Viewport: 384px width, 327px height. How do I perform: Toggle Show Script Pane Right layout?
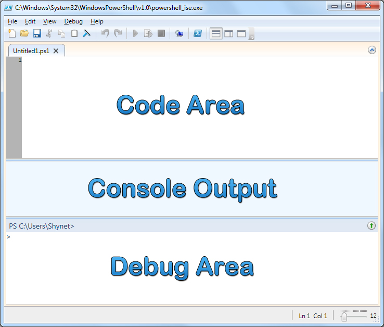click(228, 34)
